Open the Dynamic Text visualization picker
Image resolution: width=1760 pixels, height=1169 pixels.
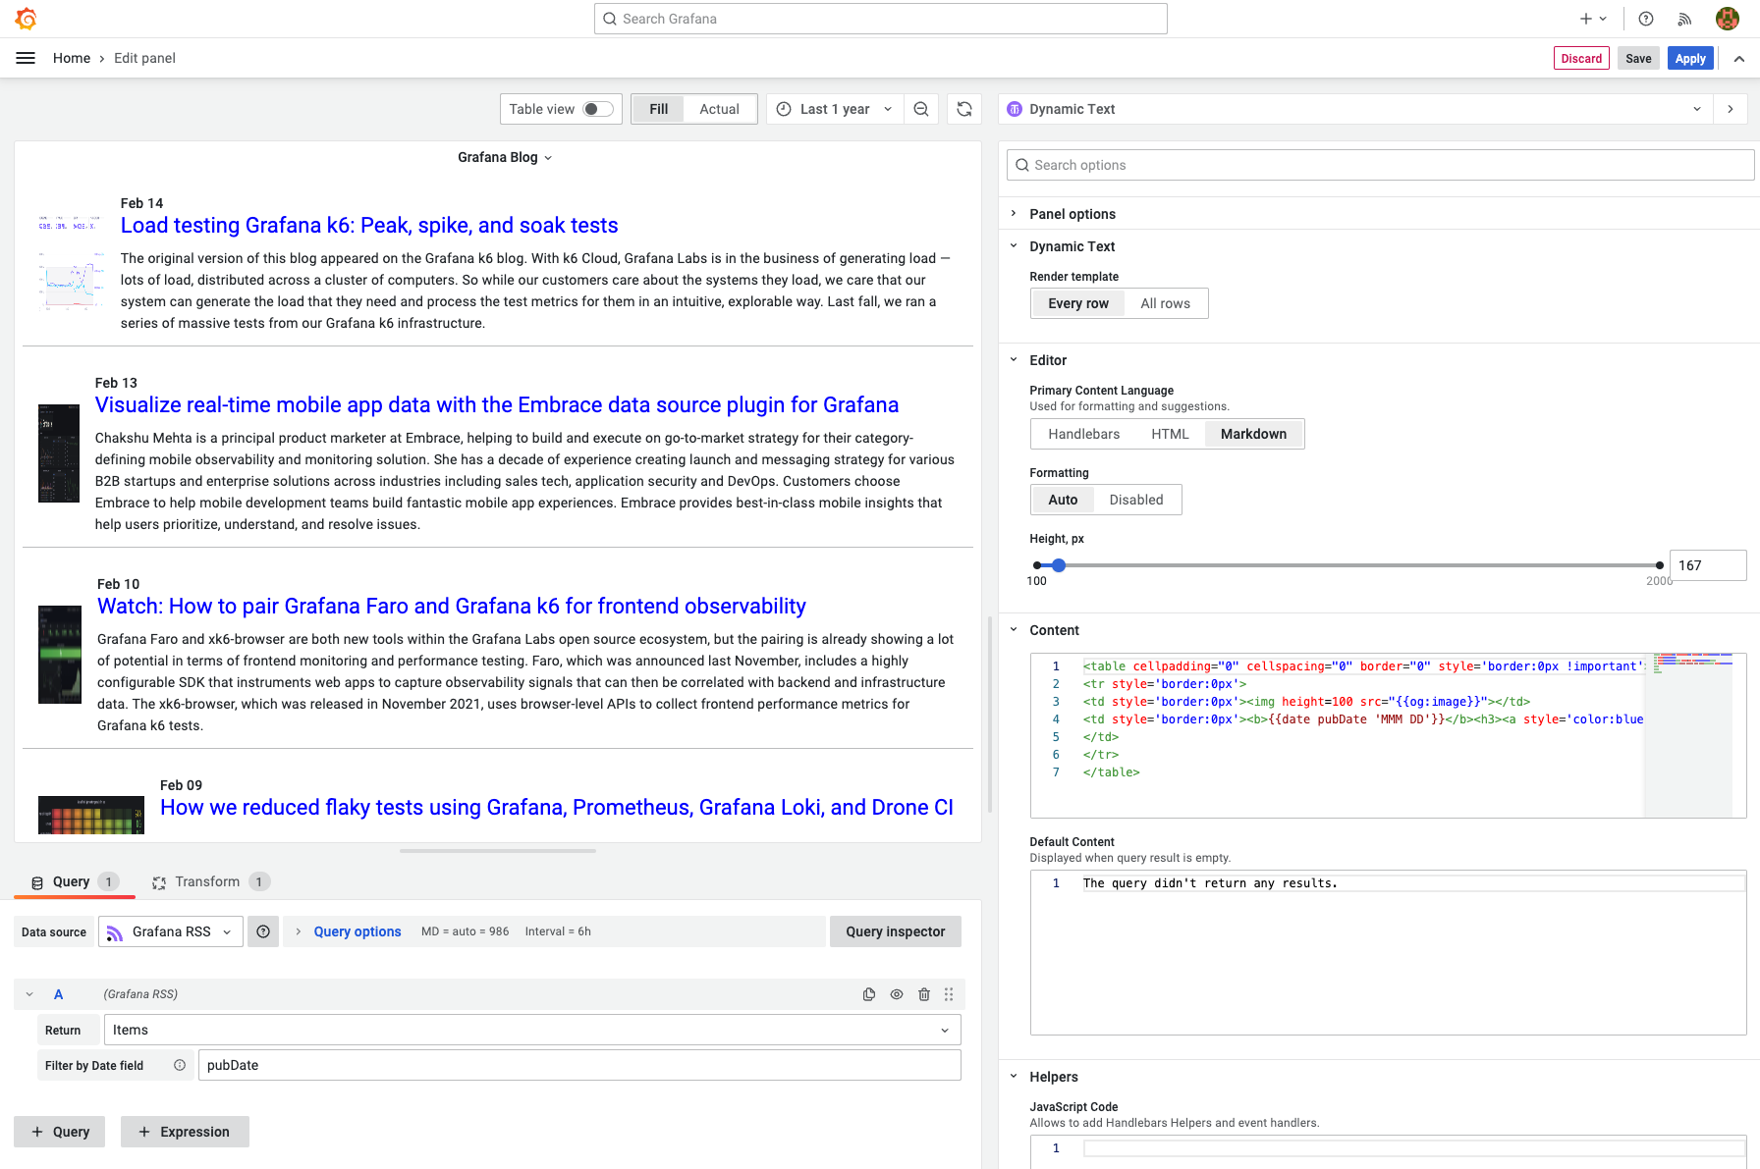point(1355,109)
